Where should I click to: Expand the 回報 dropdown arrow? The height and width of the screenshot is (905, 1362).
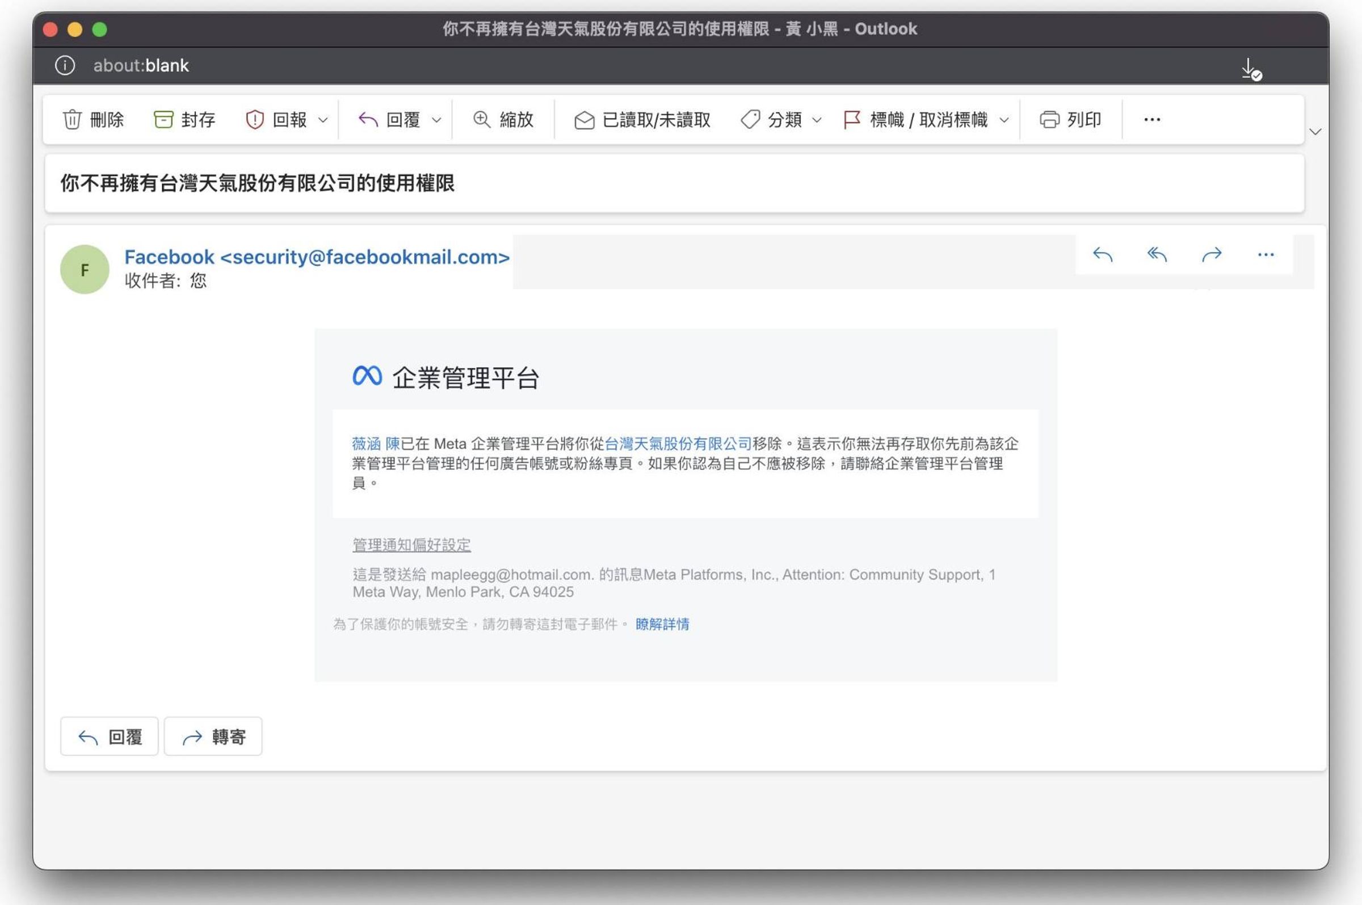[323, 120]
